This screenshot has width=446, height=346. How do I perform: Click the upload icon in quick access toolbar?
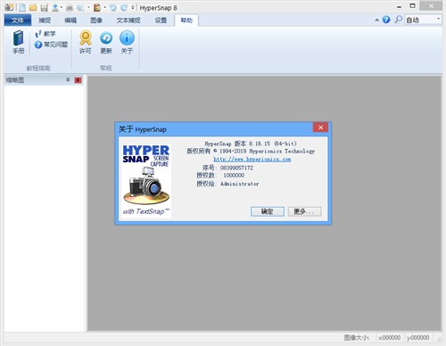[x=55, y=7]
